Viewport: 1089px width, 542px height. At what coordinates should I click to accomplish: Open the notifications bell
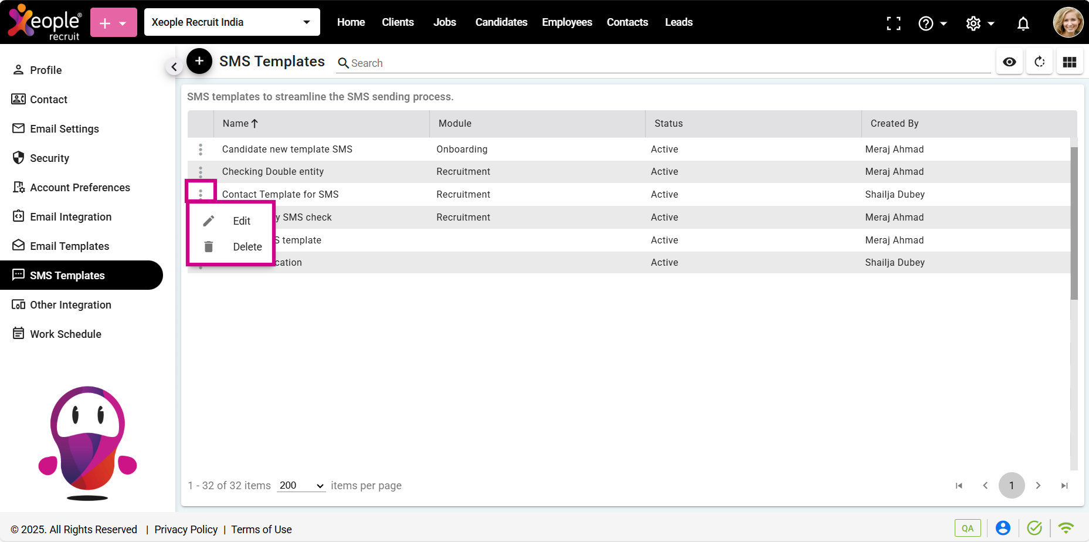coord(1023,23)
